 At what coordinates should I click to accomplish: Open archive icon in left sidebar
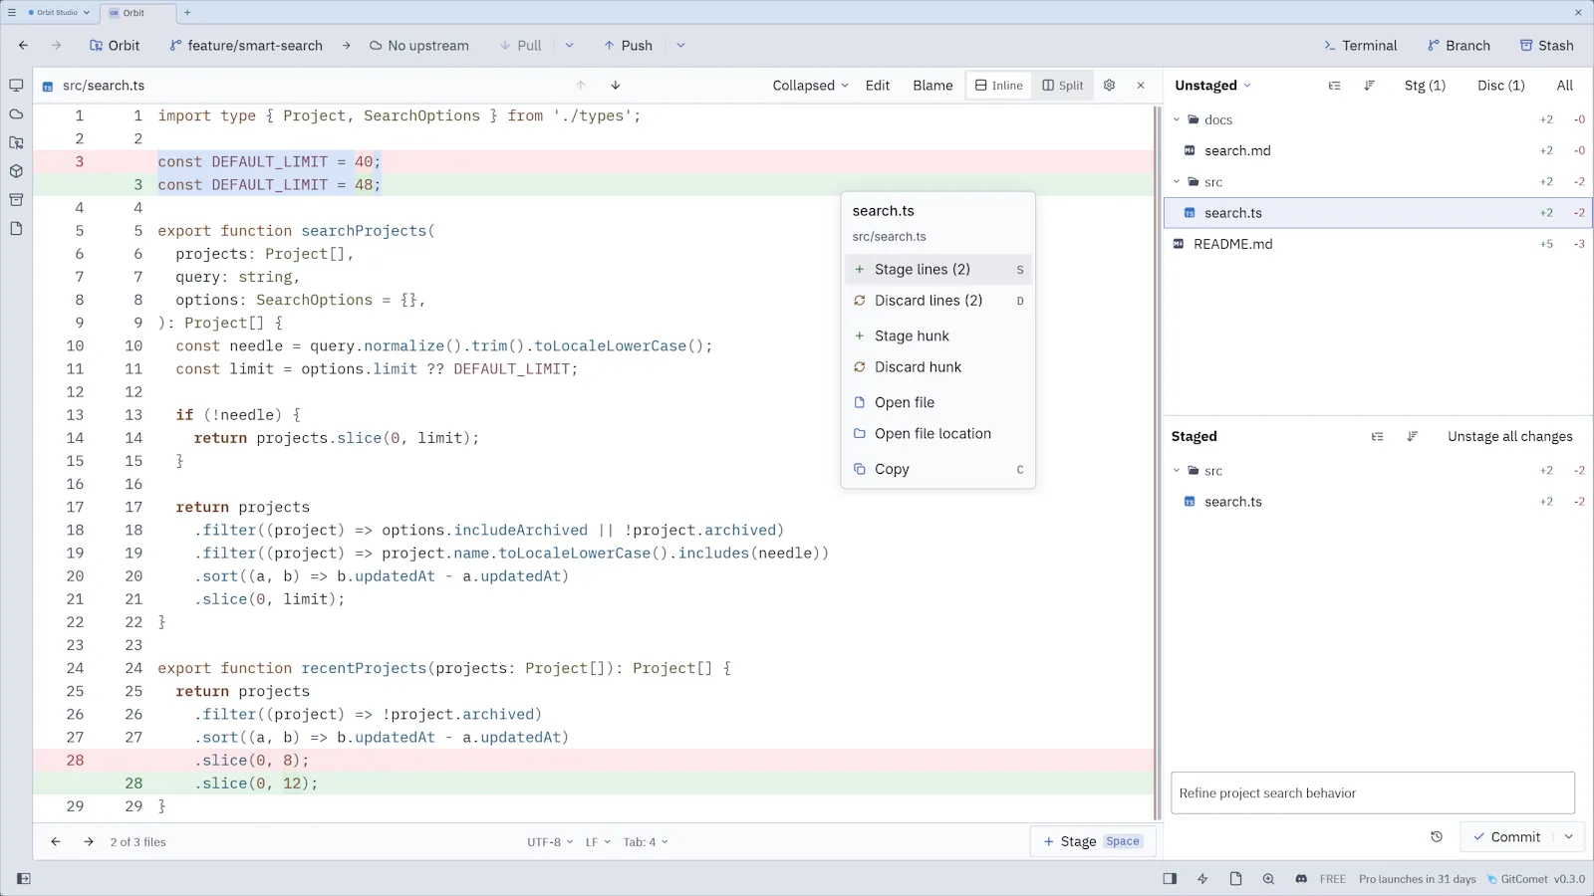(x=16, y=200)
